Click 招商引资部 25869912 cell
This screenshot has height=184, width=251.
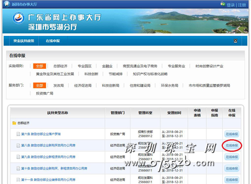[145, 134]
